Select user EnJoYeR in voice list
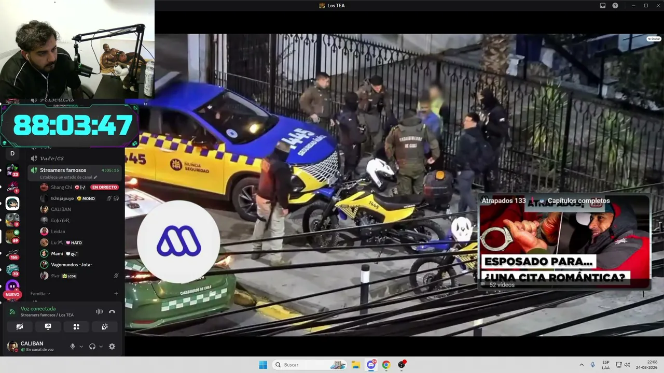The height and width of the screenshot is (373, 664). pyautogui.click(x=60, y=220)
